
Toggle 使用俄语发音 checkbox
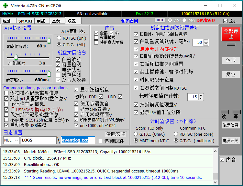tap(76, 103)
